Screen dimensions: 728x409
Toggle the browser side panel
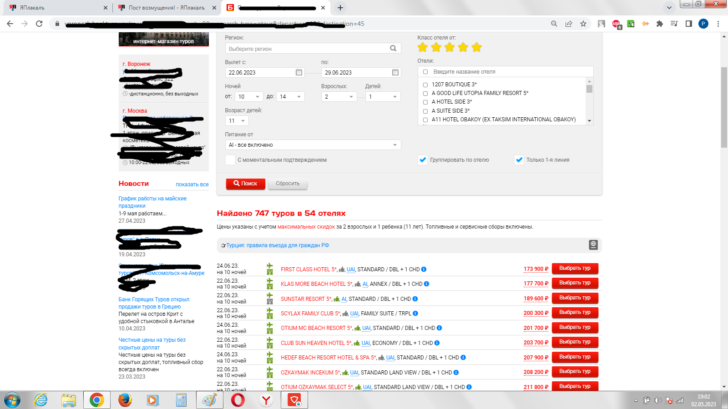pos(689,24)
